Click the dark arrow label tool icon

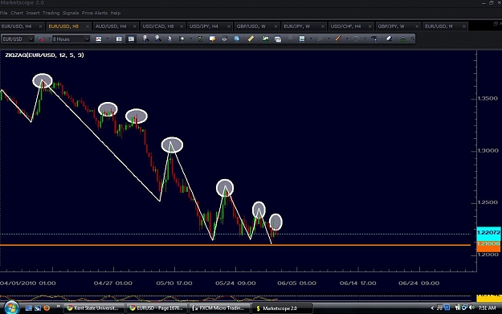(x=374, y=39)
